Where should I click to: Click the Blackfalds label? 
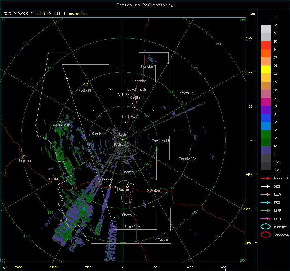pyautogui.click(x=137, y=89)
